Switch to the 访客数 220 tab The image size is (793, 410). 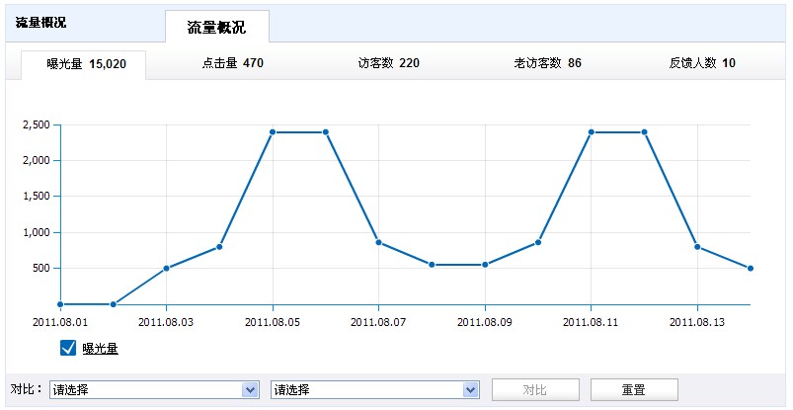[x=388, y=63]
